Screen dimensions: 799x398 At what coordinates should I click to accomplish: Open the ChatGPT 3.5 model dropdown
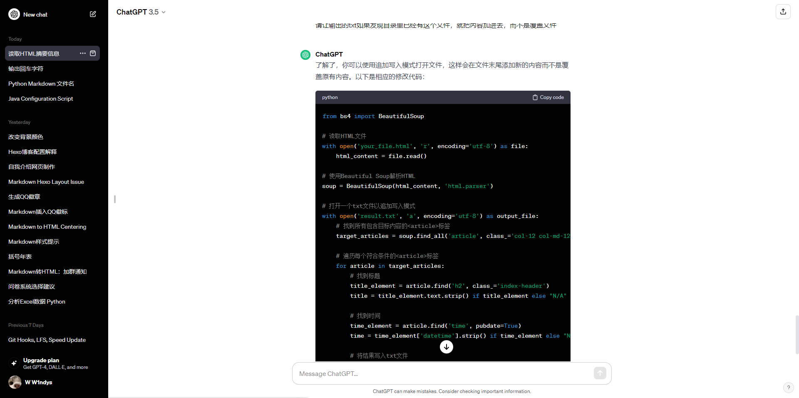click(x=141, y=12)
